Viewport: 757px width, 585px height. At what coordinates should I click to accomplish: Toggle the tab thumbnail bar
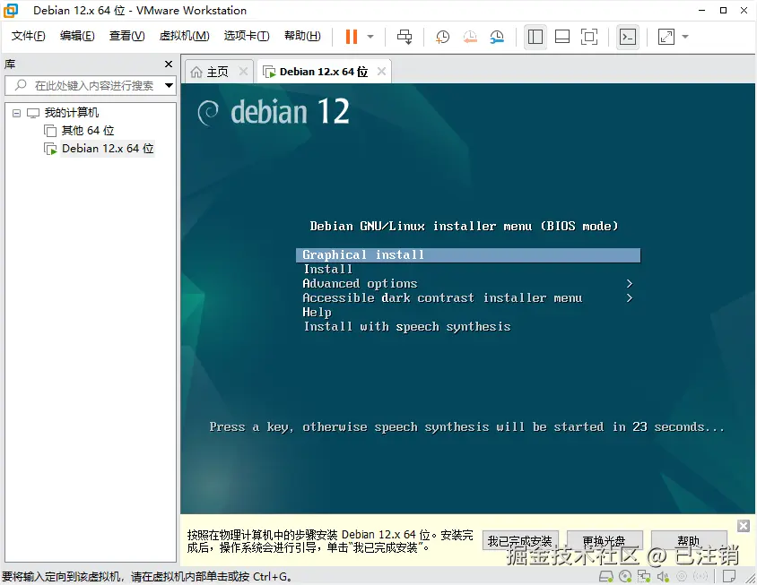pos(561,37)
